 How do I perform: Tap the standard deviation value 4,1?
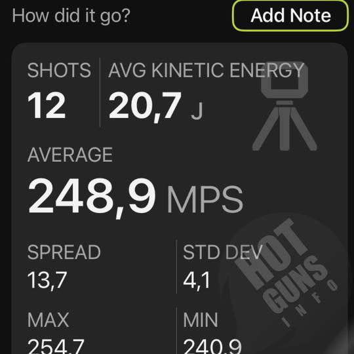click(197, 281)
